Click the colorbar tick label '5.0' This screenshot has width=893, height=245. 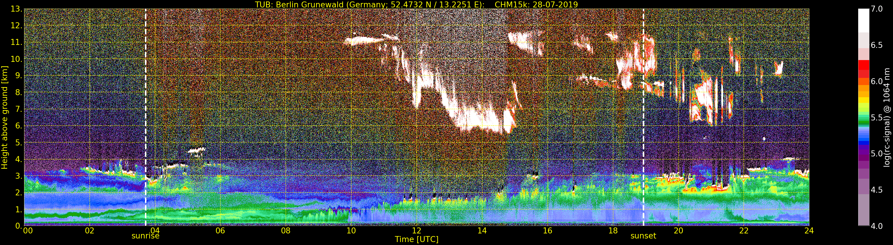[x=877, y=153]
